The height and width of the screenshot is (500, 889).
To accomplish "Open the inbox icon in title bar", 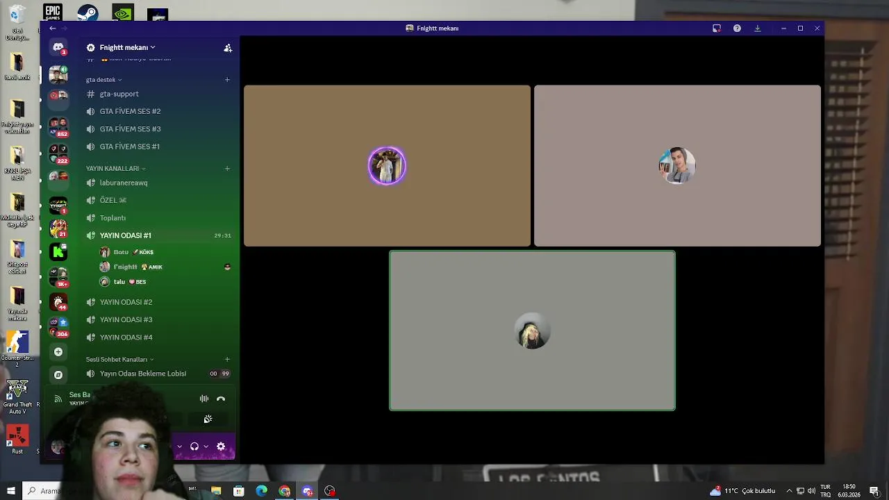I will [x=717, y=28].
